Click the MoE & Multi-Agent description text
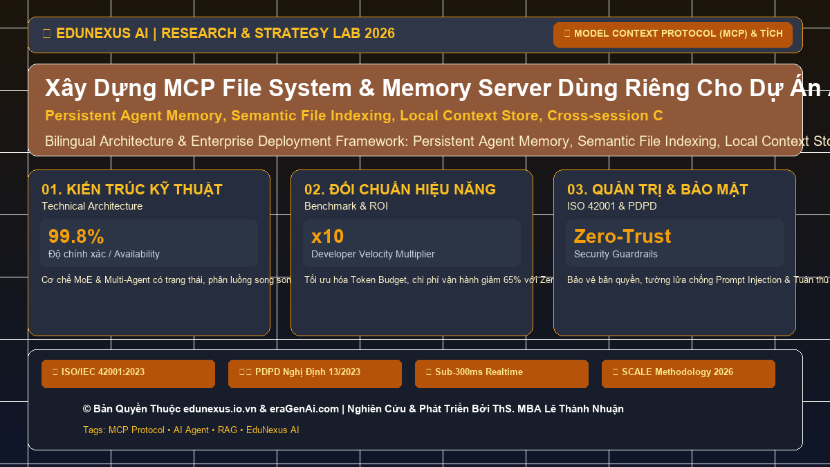 (166, 280)
